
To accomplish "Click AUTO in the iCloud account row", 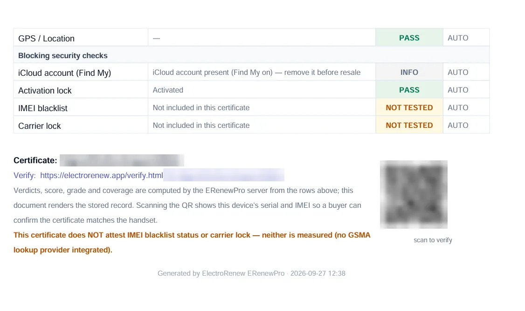I will click(x=458, y=73).
